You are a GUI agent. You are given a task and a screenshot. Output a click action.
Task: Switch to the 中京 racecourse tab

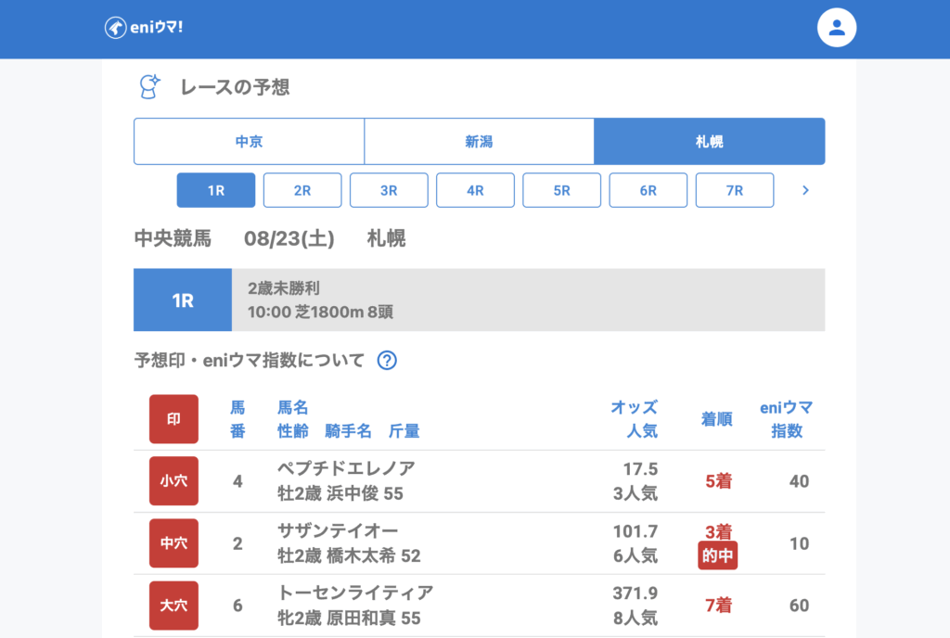[x=249, y=142]
